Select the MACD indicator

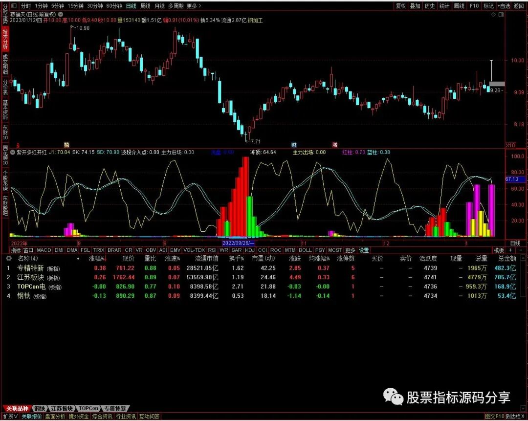point(44,250)
